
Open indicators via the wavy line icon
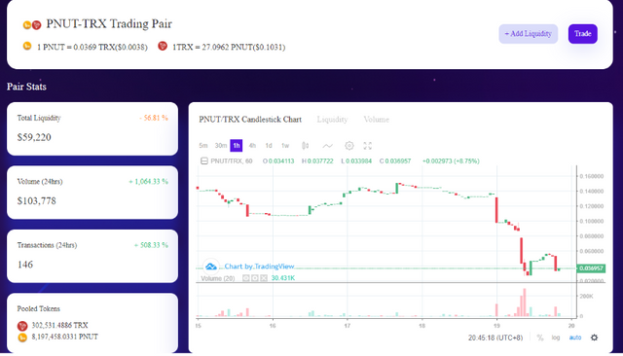pos(327,146)
